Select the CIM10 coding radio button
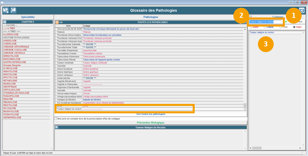 point(265,27)
